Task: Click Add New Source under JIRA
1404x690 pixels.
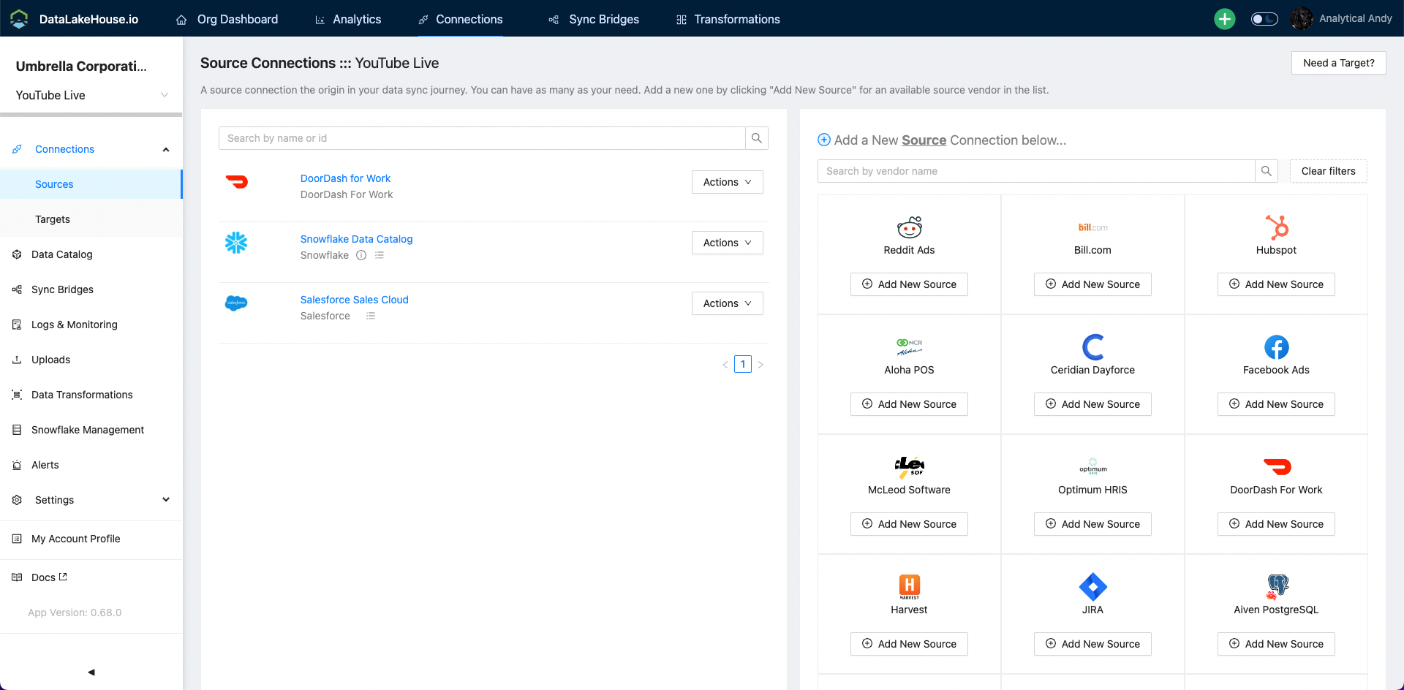Action: [1092, 644]
